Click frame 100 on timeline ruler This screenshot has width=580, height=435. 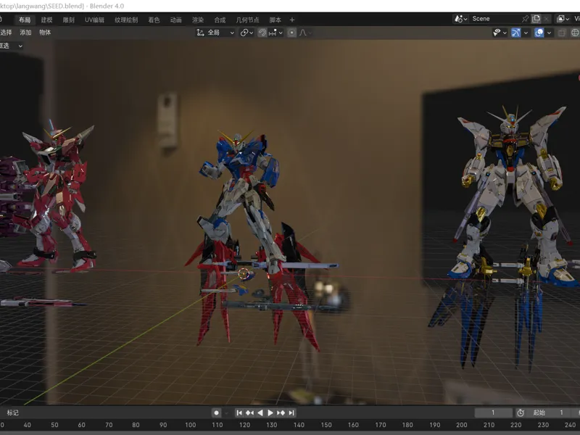pyautogui.click(x=190, y=425)
